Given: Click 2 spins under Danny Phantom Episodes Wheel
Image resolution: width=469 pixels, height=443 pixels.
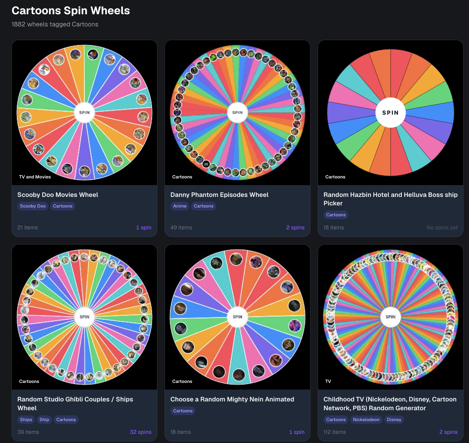Looking at the screenshot, I should pyautogui.click(x=295, y=228).
